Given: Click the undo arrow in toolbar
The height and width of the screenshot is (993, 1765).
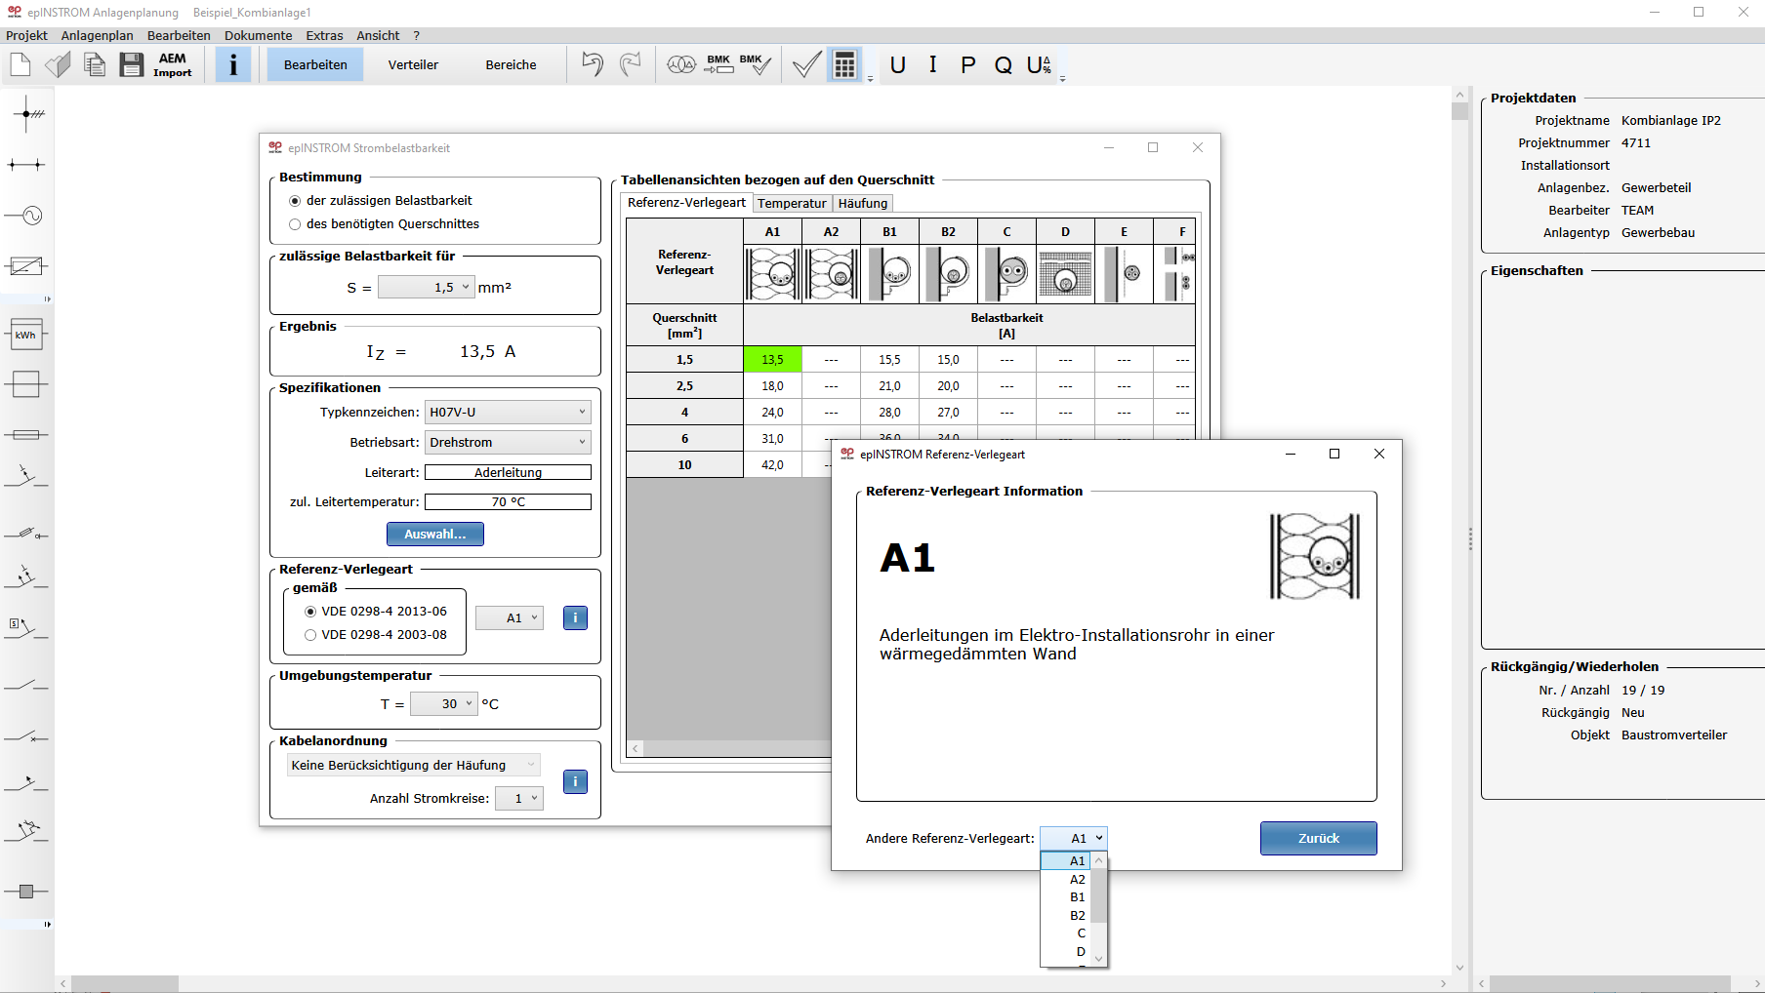Looking at the screenshot, I should click(592, 64).
